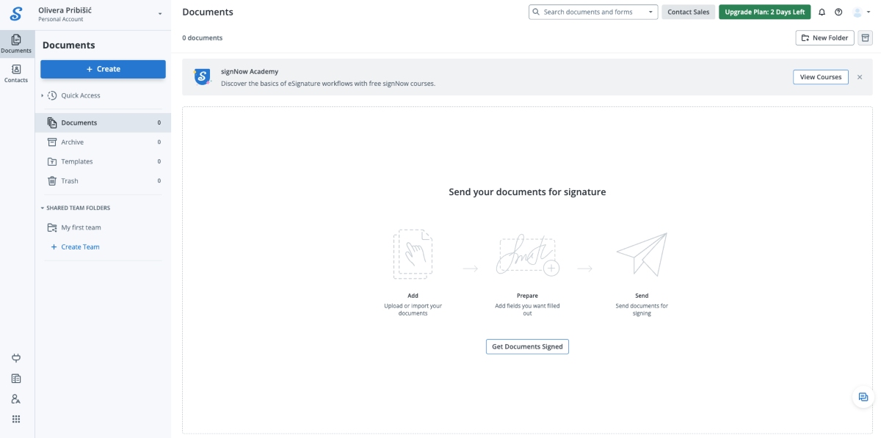This screenshot has height=438, width=881.
Task: Open the user avatar menu
Action: pyautogui.click(x=861, y=12)
